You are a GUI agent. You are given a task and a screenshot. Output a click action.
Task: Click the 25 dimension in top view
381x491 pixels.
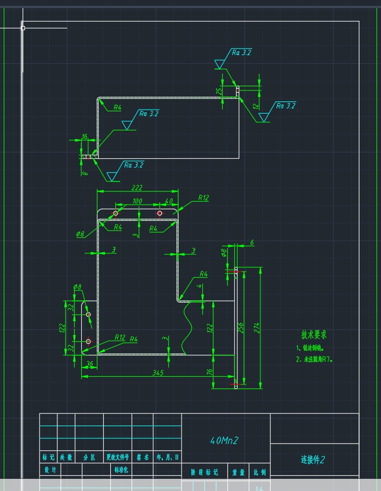pyautogui.click(x=219, y=91)
